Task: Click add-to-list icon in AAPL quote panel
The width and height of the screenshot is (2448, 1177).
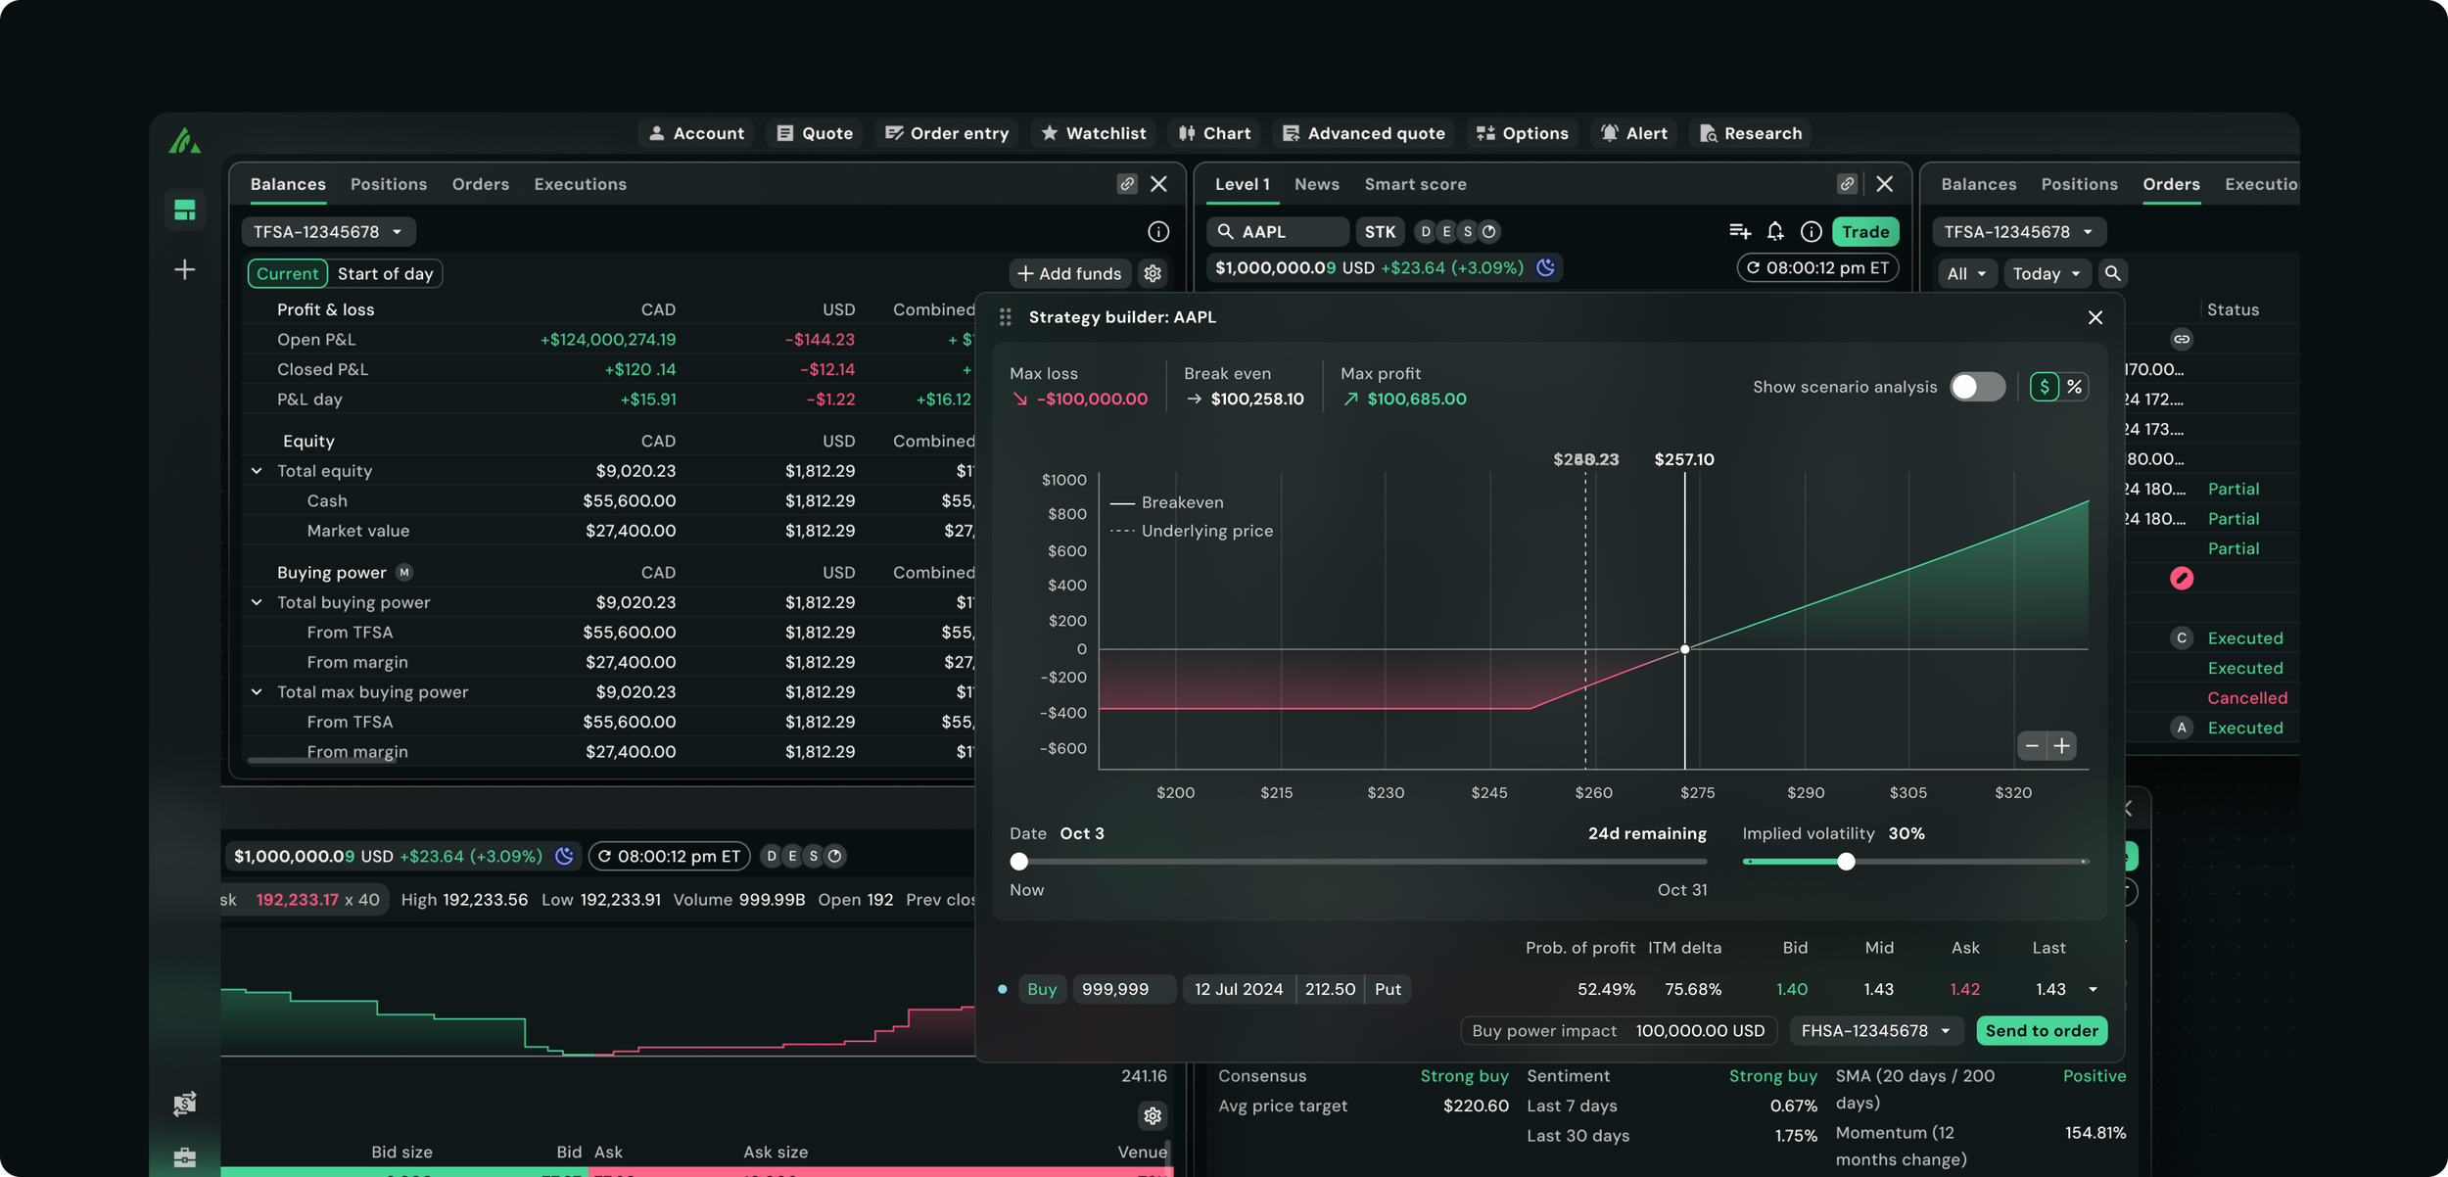Action: click(1739, 231)
